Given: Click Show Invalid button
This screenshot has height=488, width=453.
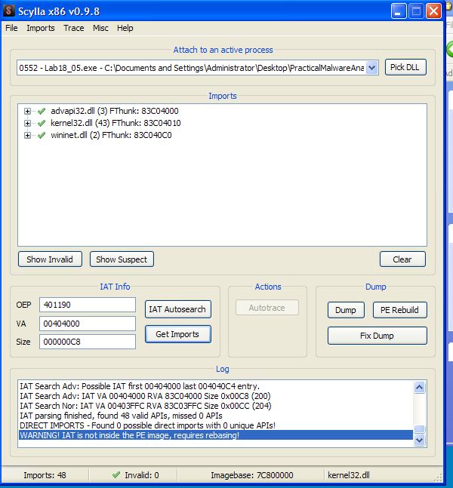Looking at the screenshot, I should (x=50, y=259).
